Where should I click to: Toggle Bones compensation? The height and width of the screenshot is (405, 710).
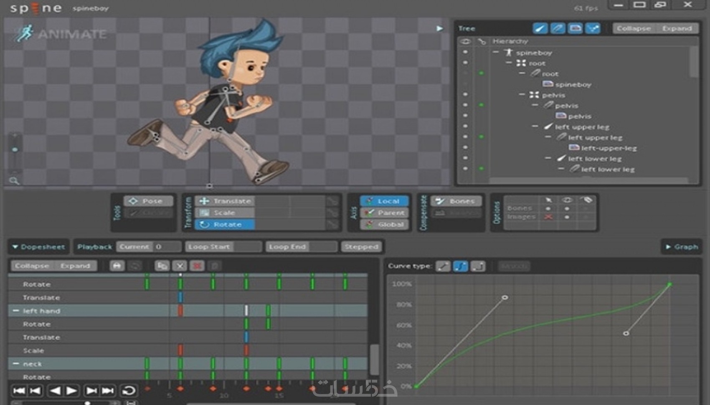pyautogui.click(x=456, y=201)
